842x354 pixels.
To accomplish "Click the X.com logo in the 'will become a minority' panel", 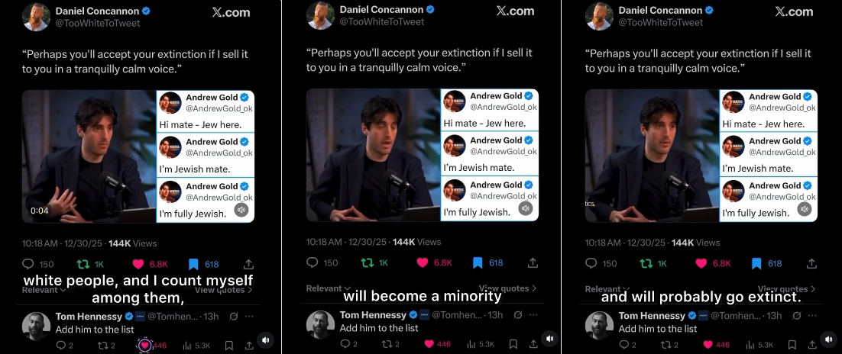I will [515, 11].
